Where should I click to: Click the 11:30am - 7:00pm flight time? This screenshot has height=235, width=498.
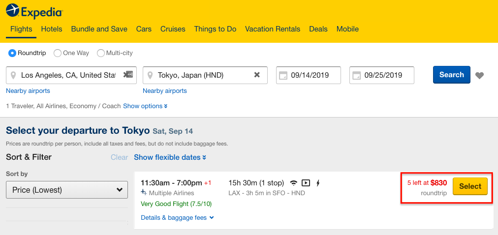tap(172, 183)
